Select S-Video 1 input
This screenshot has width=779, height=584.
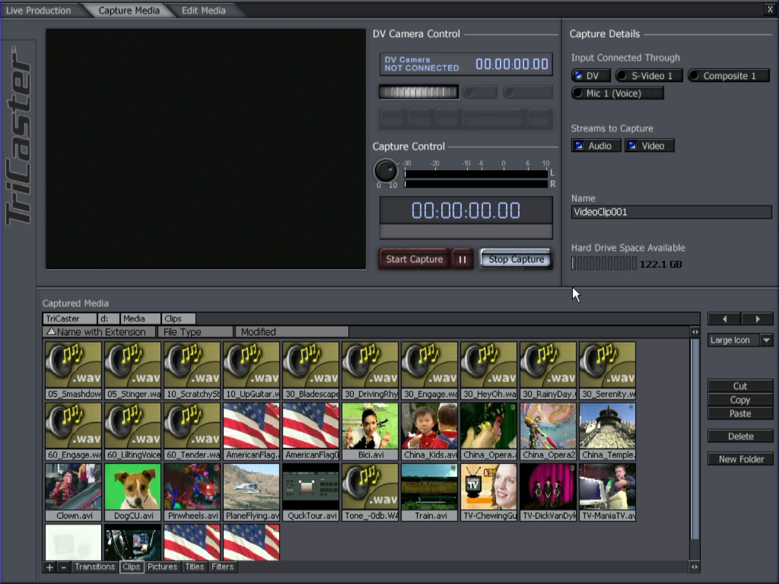point(649,76)
